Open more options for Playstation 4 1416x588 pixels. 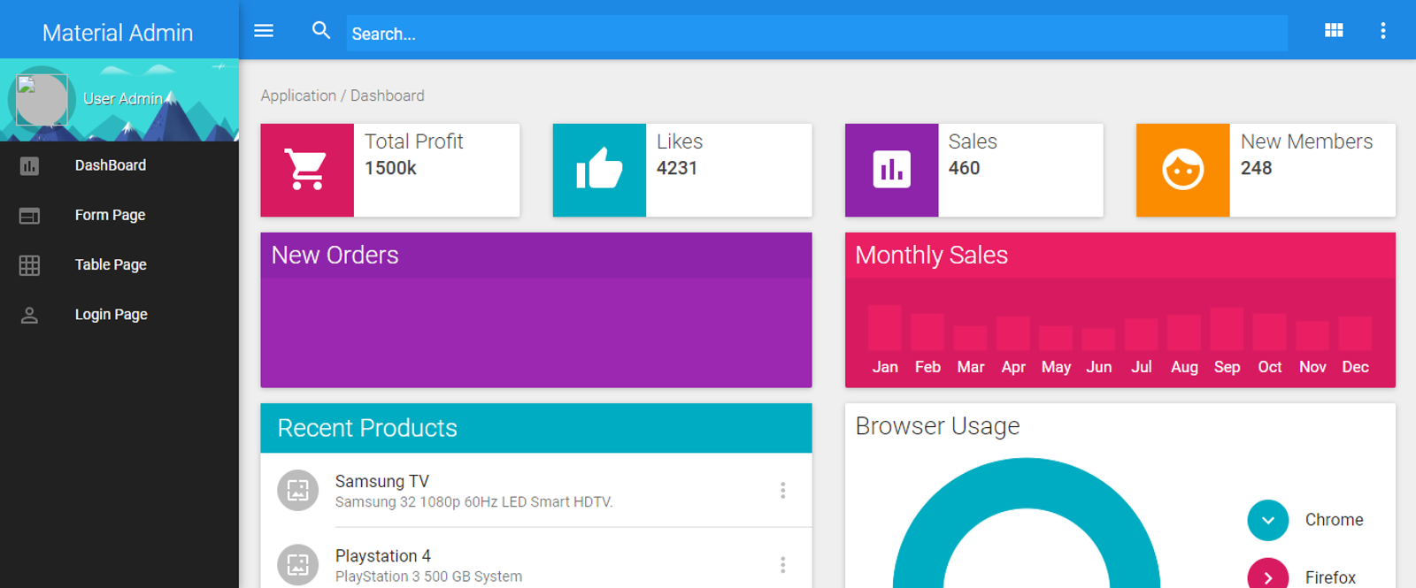click(x=782, y=565)
